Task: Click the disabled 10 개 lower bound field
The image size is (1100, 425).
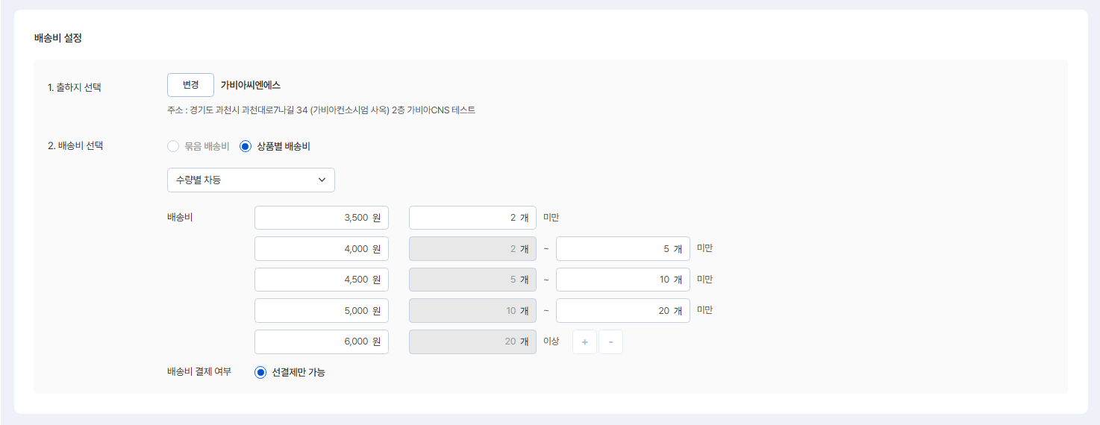Action: tap(472, 311)
